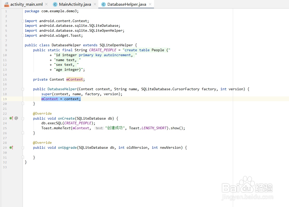Click SQLiteOpenHelper in the class declaration
289x207 pixels.
(116, 45)
